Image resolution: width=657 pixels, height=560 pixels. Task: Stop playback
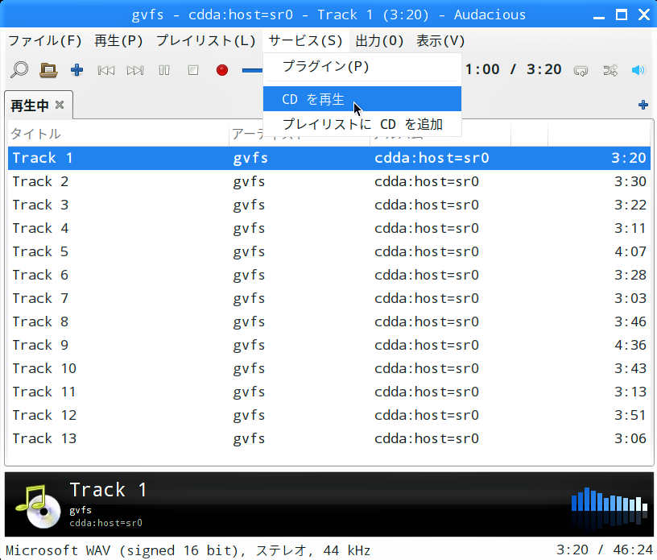click(193, 70)
